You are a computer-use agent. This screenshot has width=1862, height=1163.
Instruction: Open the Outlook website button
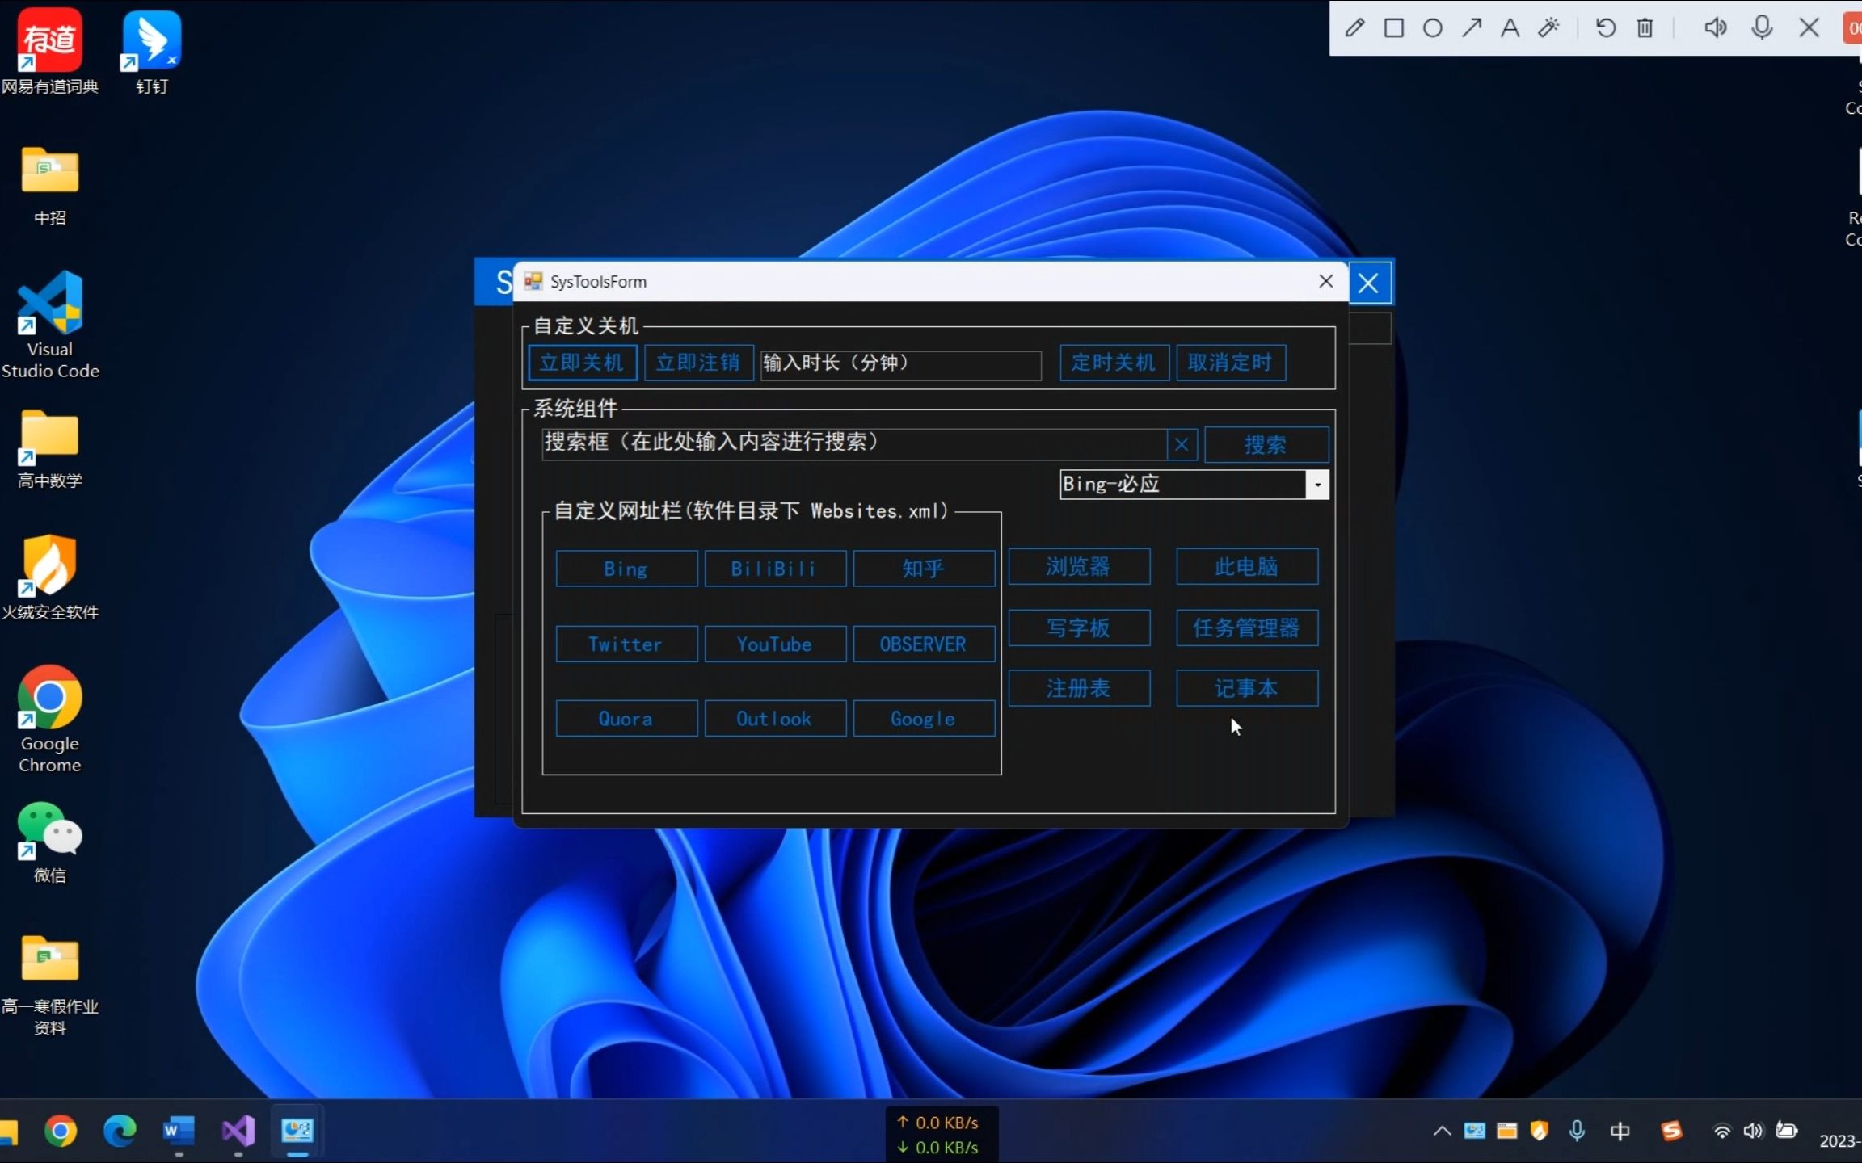(774, 719)
